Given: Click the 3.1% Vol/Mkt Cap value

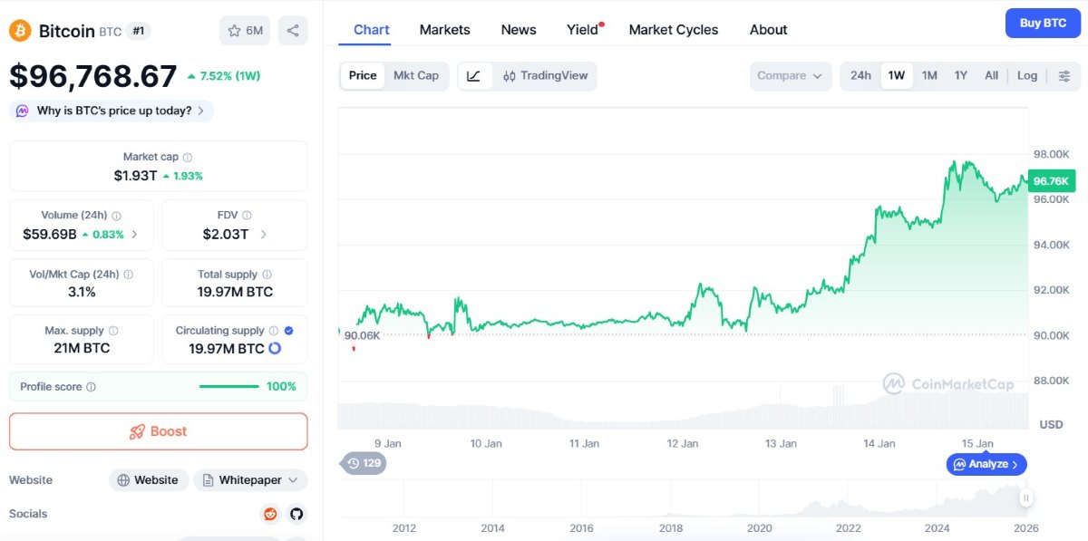Looking at the screenshot, I should 82,292.
